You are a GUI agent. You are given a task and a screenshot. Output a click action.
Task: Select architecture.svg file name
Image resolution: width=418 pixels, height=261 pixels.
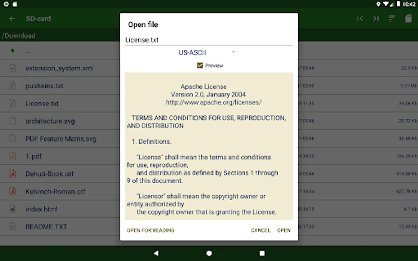tap(50, 121)
